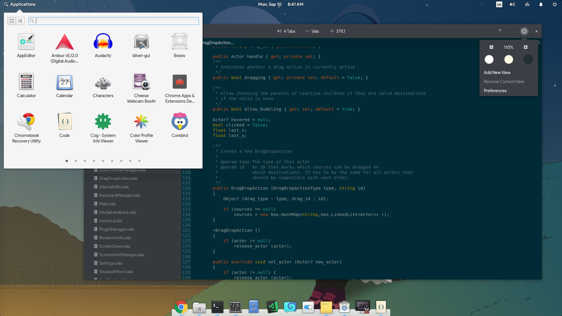This screenshot has width=562, height=316.
Task: Switch app launcher to grid view
Action: (x=11, y=21)
